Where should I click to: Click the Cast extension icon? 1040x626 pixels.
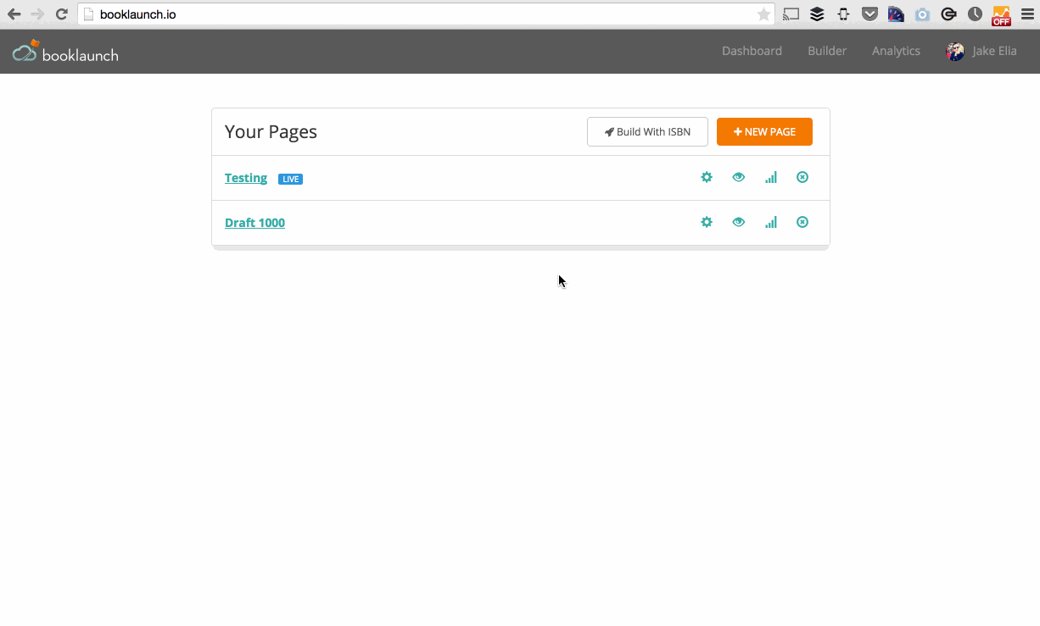[x=791, y=14]
